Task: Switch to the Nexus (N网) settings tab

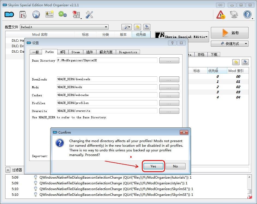Action: coord(62,52)
